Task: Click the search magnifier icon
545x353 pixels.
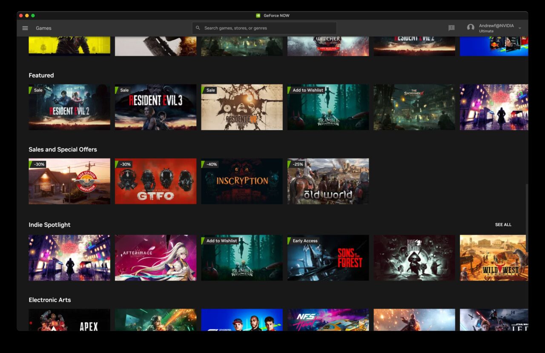Action: point(198,28)
